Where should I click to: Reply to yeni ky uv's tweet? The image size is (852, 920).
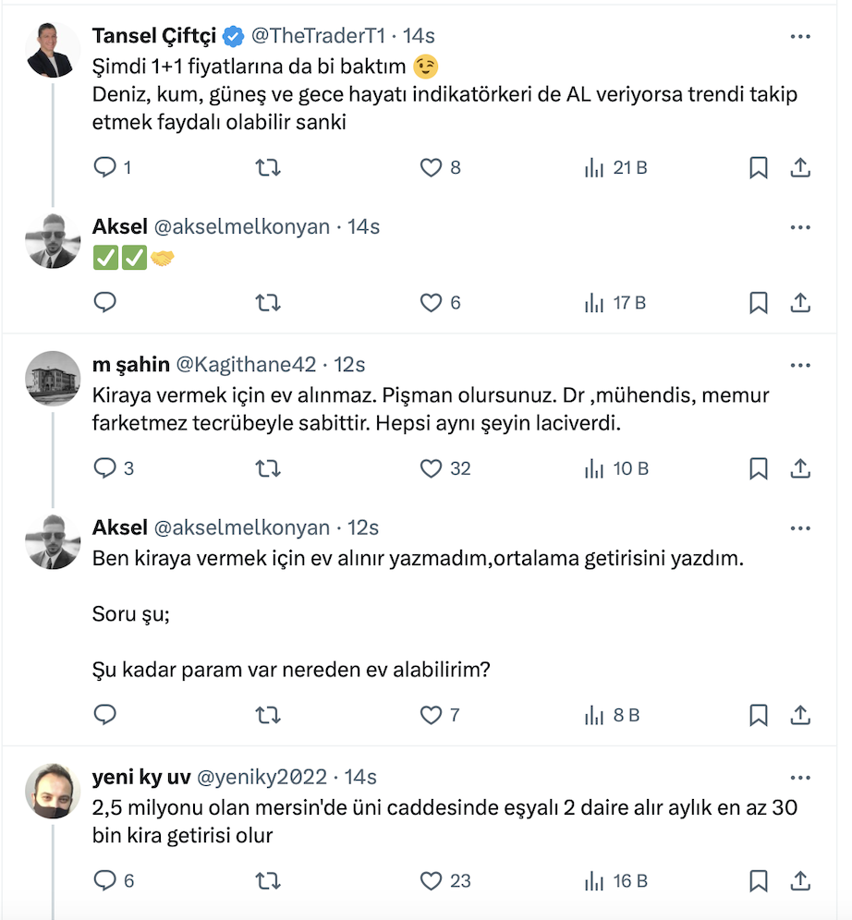pos(105,880)
